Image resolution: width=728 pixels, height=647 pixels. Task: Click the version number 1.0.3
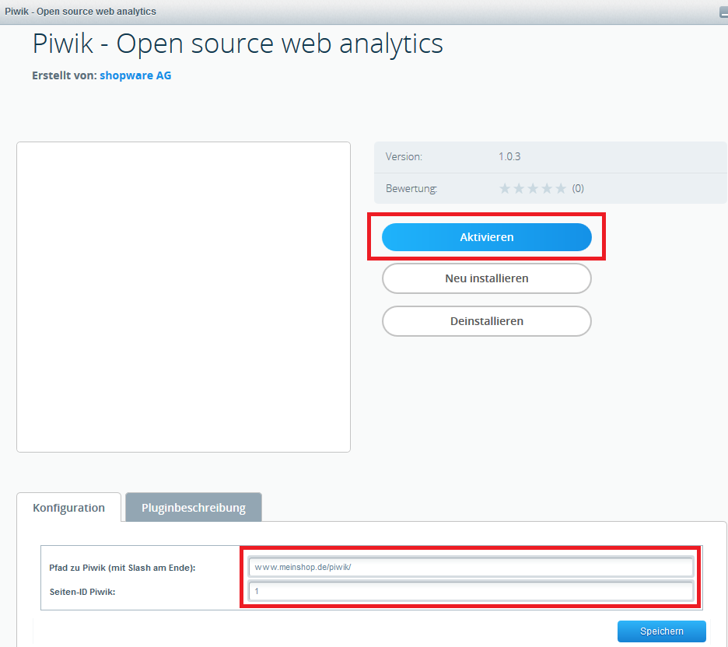click(509, 157)
